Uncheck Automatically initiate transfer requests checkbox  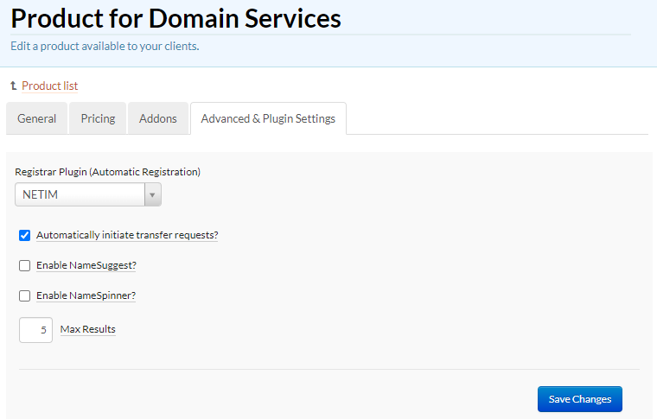point(25,235)
